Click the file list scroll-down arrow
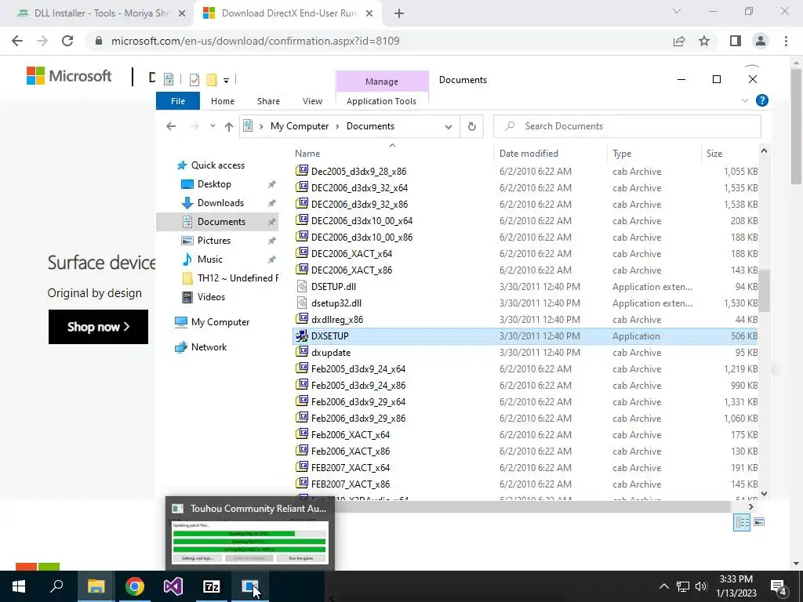 click(764, 494)
